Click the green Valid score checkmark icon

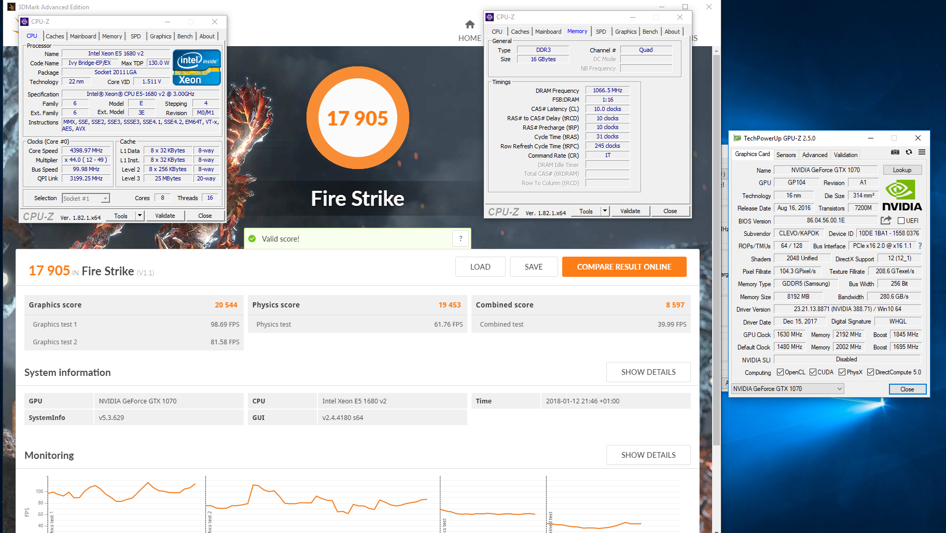(x=252, y=239)
